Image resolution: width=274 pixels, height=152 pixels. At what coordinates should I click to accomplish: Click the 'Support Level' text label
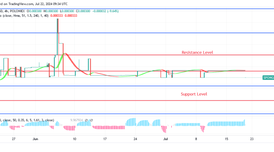click(x=194, y=94)
